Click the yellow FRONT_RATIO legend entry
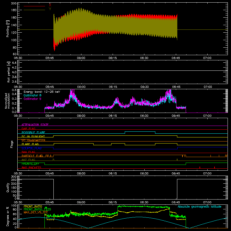This screenshot has width=231, height=231. pyautogui.click(x=33, y=206)
